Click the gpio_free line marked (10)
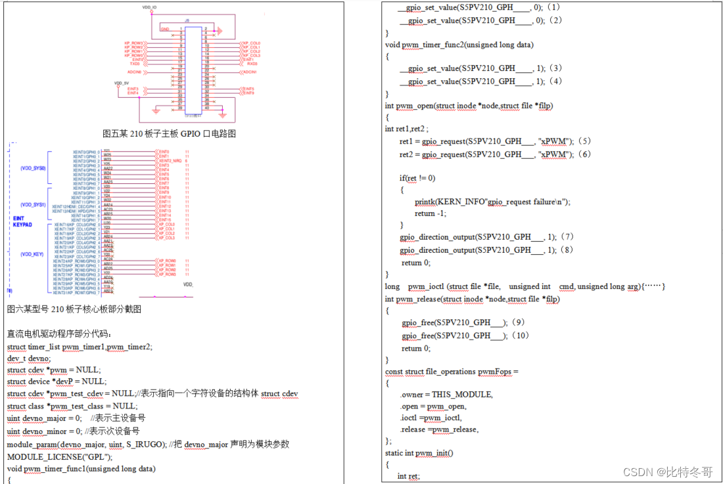This screenshot has height=484, width=723. [x=465, y=336]
